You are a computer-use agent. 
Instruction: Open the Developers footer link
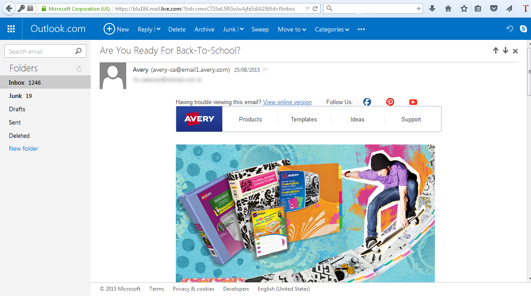[x=236, y=289]
